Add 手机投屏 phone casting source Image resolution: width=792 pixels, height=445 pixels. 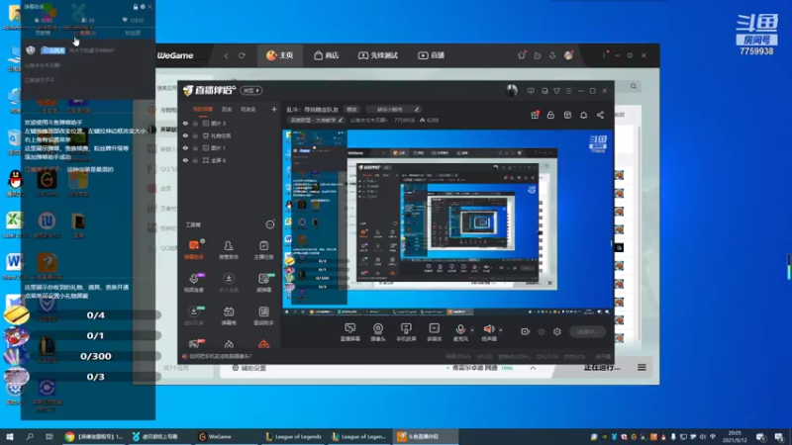pos(406,332)
